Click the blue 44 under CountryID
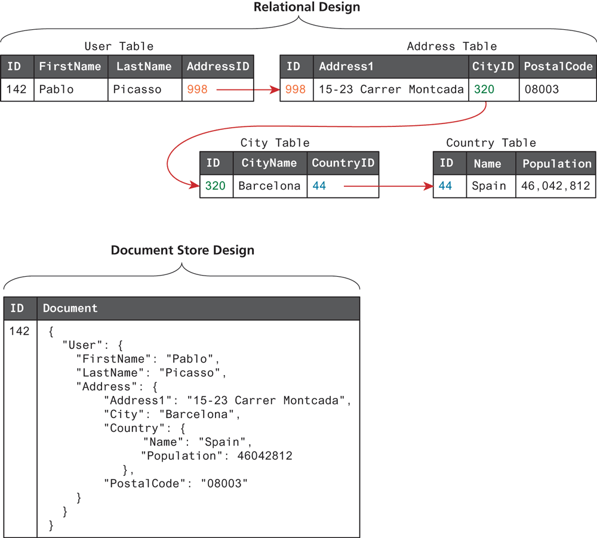This screenshot has height=538, width=597. pyautogui.click(x=319, y=186)
